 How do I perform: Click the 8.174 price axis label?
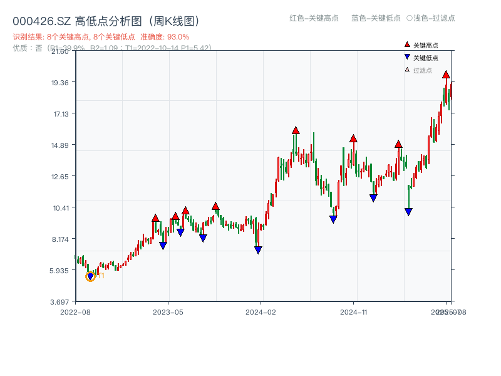[60, 239]
